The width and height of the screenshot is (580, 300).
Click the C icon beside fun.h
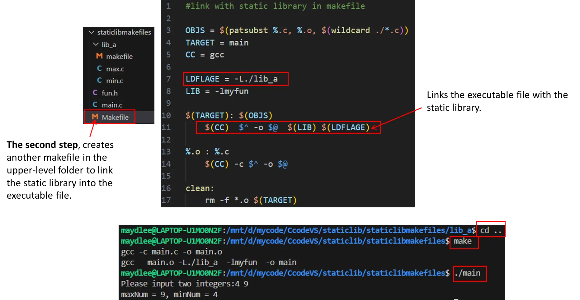pos(95,93)
